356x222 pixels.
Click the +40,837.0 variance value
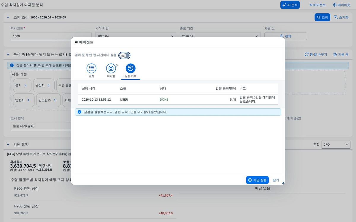(x=166, y=213)
